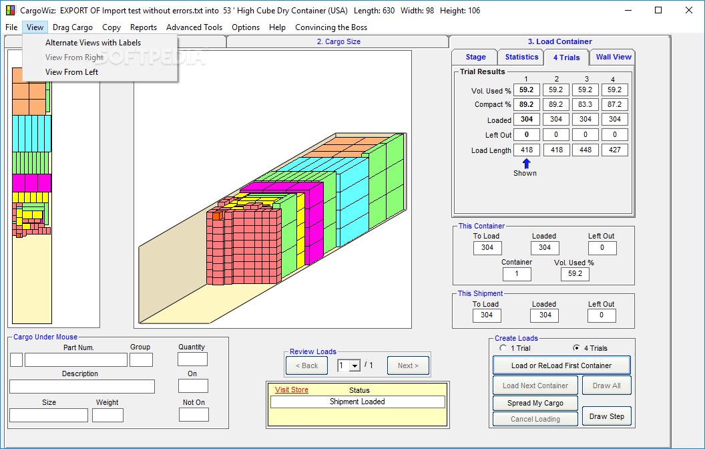
Task: Choose View From Left
Action: point(71,72)
